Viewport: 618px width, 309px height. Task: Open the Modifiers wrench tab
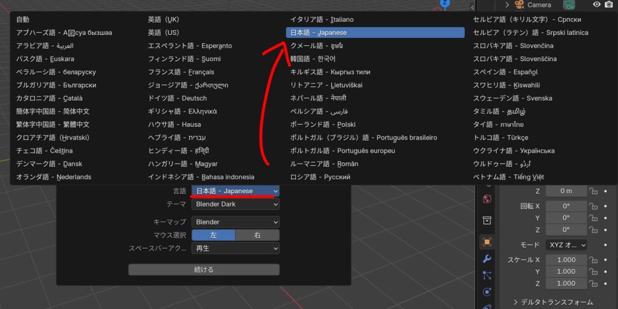click(x=487, y=259)
